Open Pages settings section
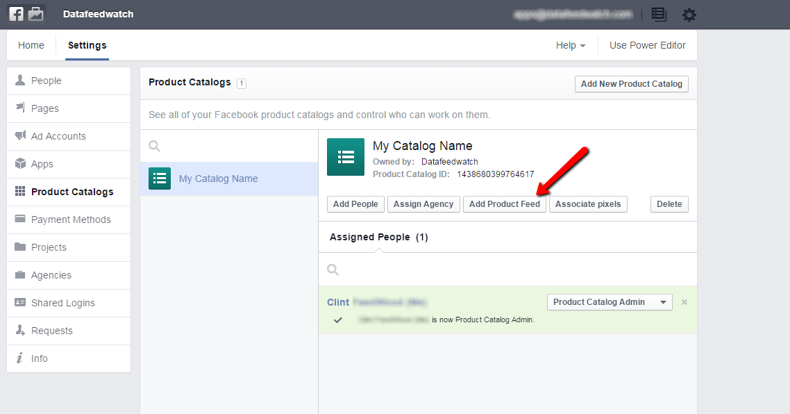790x414 pixels. 69,108
